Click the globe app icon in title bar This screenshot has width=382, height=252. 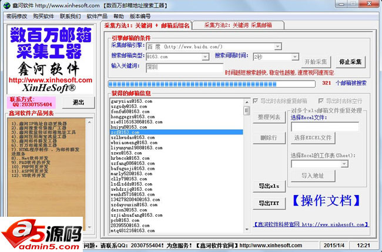7,5
